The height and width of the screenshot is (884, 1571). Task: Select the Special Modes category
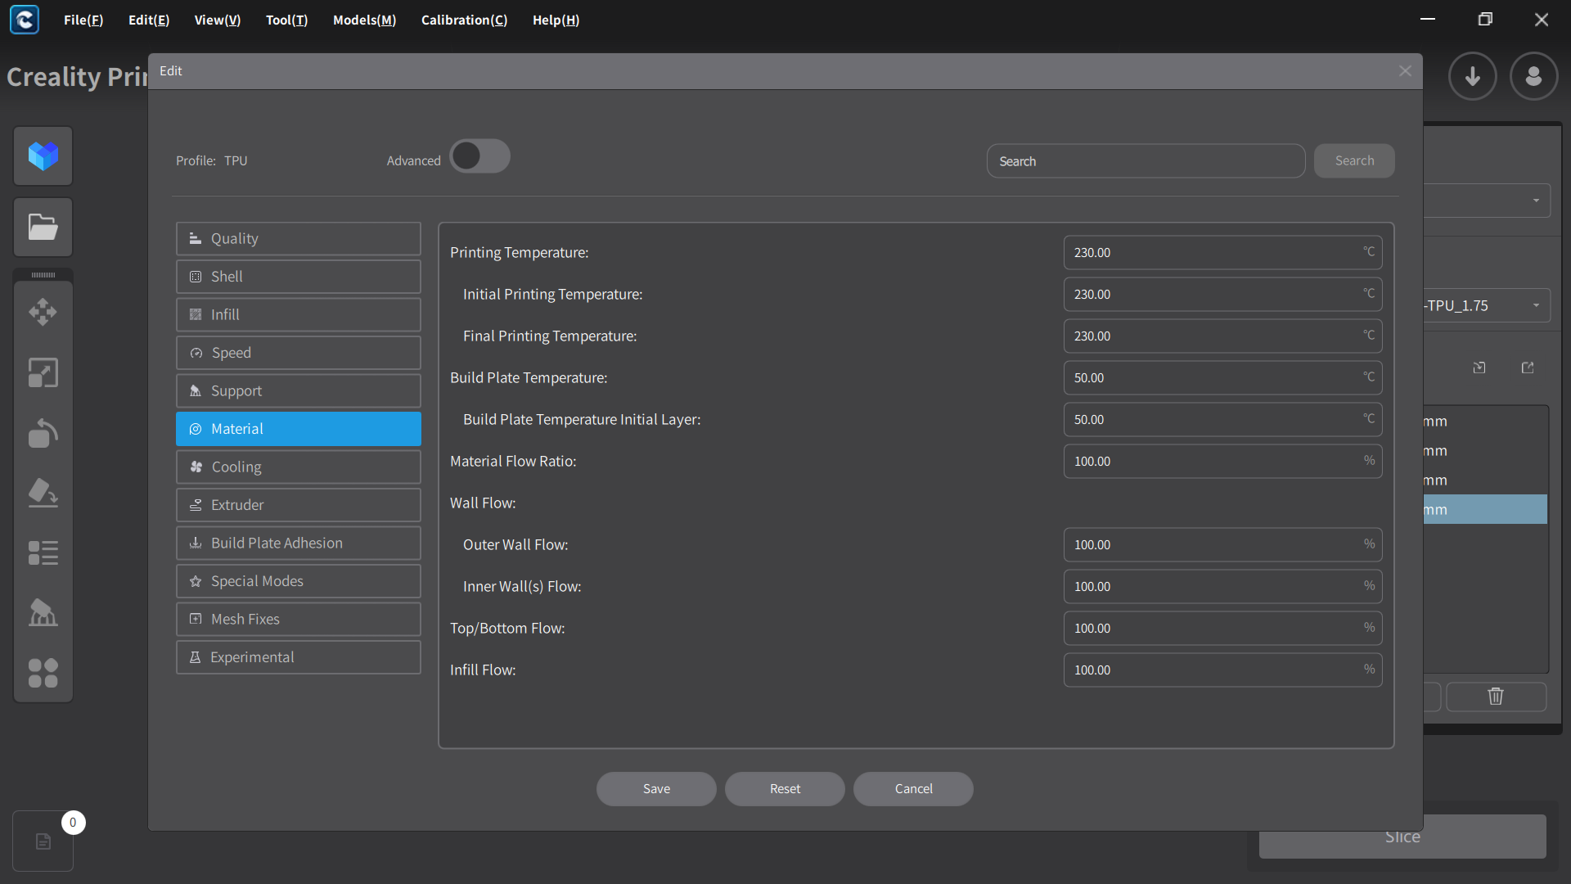point(299,581)
